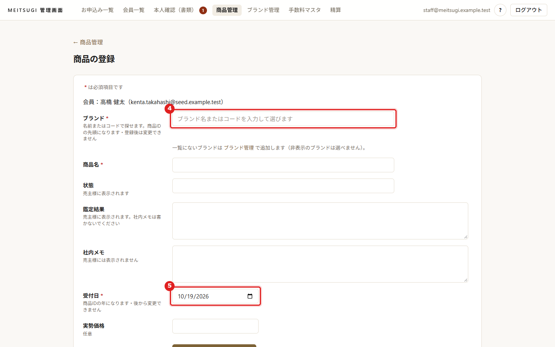Focus the ブランド search combo box
555x347 pixels.
tap(283, 119)
